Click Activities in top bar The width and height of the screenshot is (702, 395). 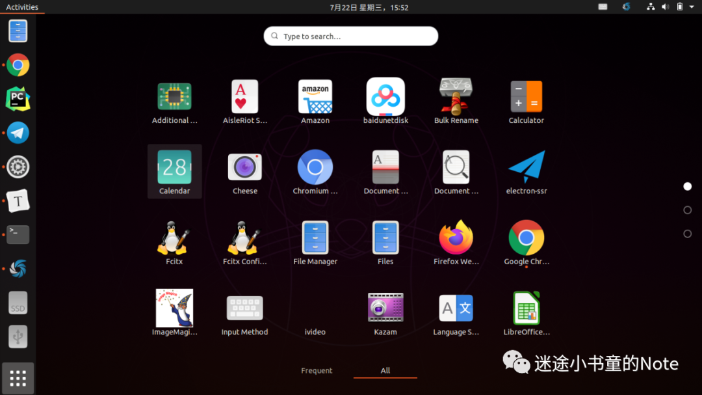click(22, 7)
